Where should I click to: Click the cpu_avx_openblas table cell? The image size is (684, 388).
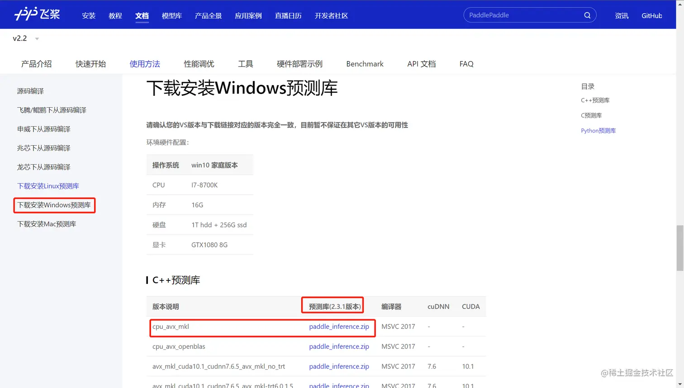[179, 346]
